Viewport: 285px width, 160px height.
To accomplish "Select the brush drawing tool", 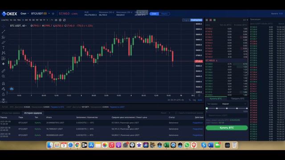I will coord(3,43).
